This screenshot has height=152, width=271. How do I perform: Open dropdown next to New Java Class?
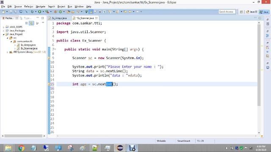[x=64, y=12]
